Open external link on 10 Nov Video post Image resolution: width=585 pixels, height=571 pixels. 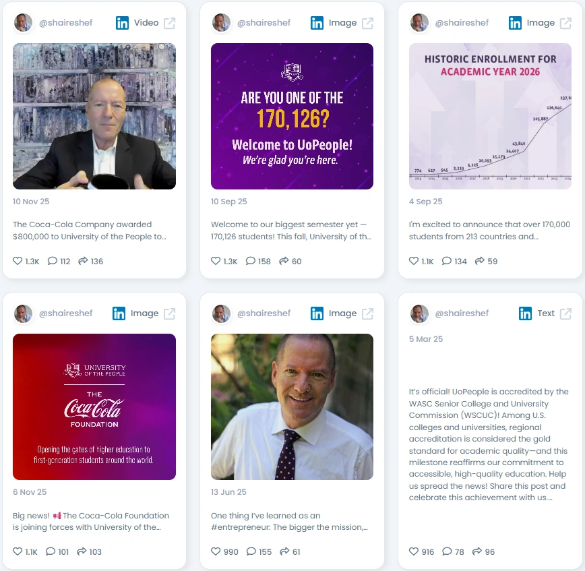point(169,23)
